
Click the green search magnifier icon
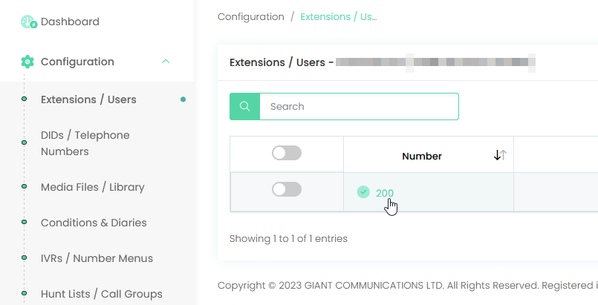pos(245,106)
